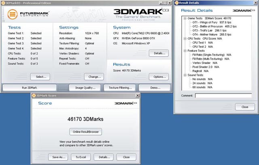
Task: Maximize the 3DMark03 main window
Action: (165, 3)
